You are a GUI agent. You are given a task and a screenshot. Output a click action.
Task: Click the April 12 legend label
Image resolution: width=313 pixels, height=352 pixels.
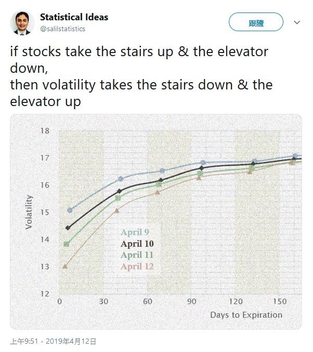pyautogui.click(x=137, y=266)
